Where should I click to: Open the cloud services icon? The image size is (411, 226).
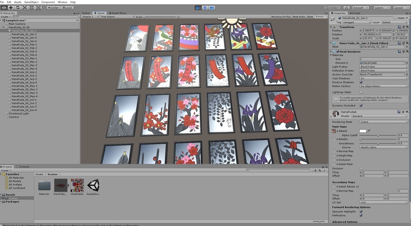click(x=346, y=8)
